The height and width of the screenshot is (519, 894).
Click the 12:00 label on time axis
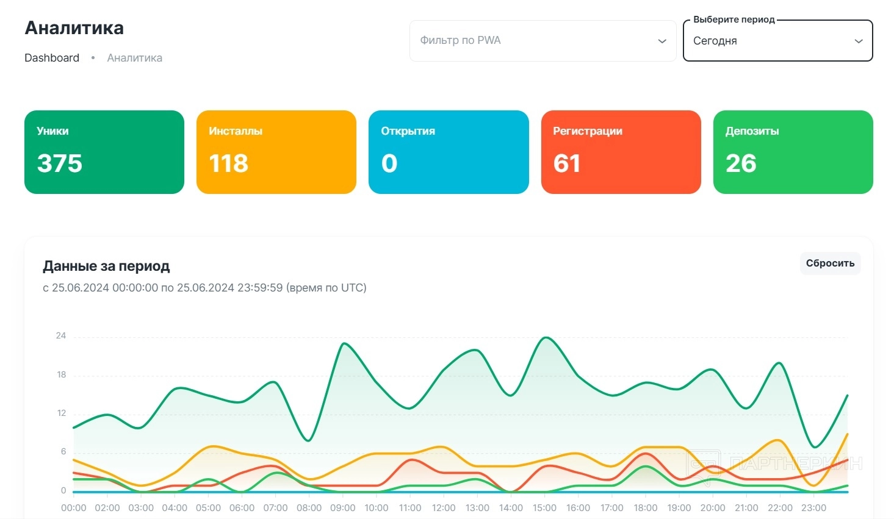pyautogui.click(x=444, y=508)
